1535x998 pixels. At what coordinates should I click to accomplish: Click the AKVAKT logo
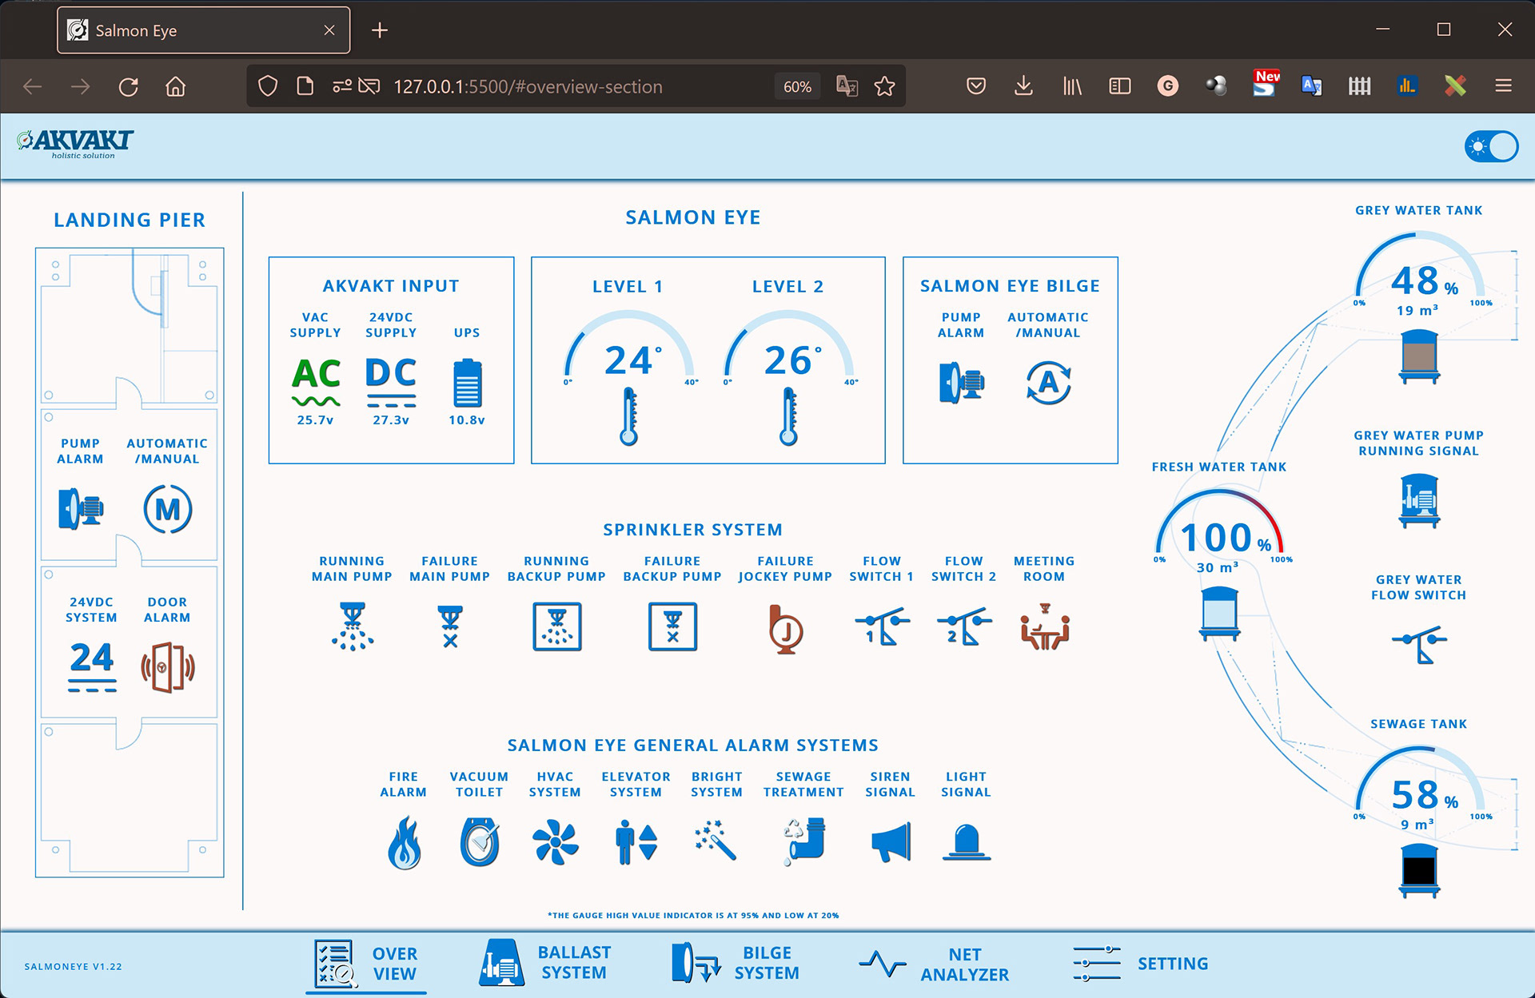coord(76,144)
